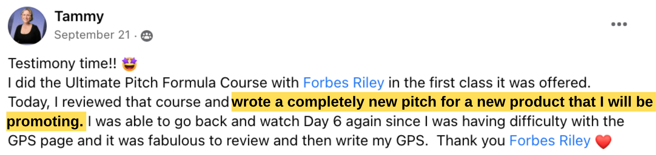Click the September 21 post timestamp

click(92, 35)
